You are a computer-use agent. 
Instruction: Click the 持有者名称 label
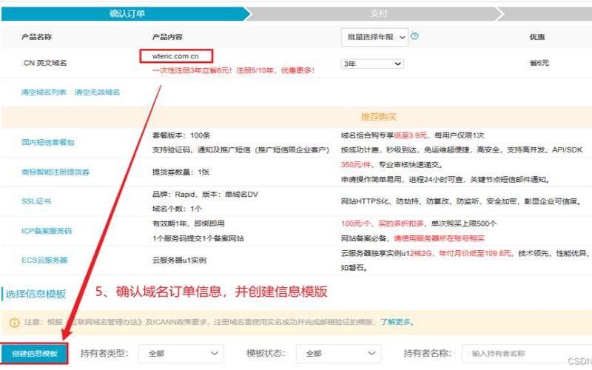[428, 354]
